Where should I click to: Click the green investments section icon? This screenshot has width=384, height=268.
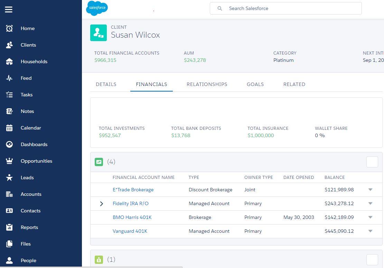pyautogui.click(x=99, y=162)
